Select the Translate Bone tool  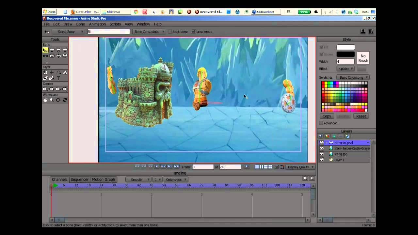tap(52, 50)
